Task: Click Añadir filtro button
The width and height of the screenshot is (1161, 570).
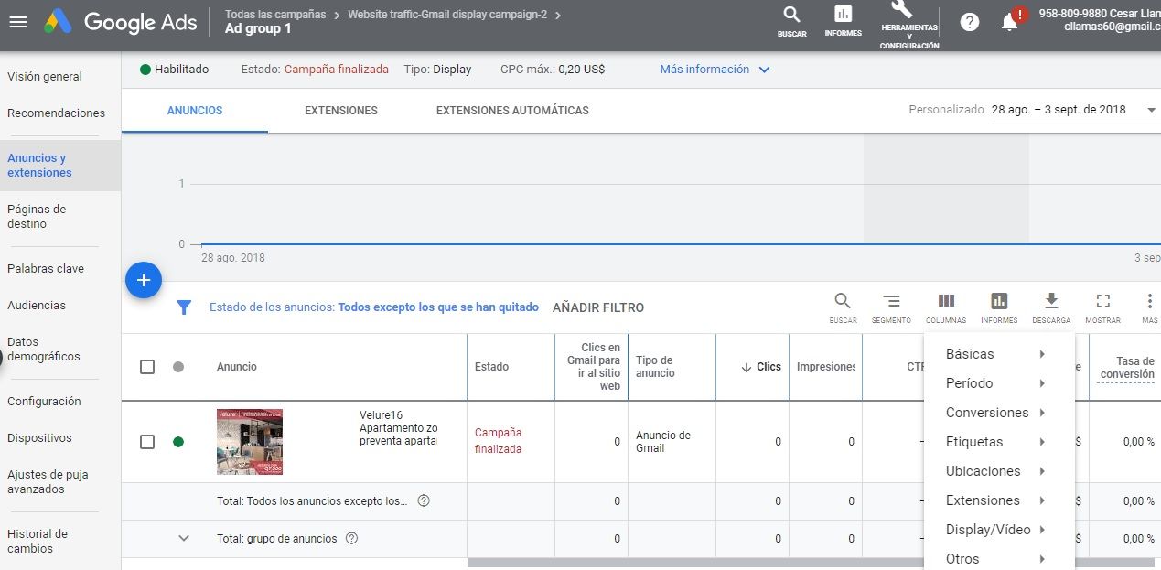Action: pos(598,307)
